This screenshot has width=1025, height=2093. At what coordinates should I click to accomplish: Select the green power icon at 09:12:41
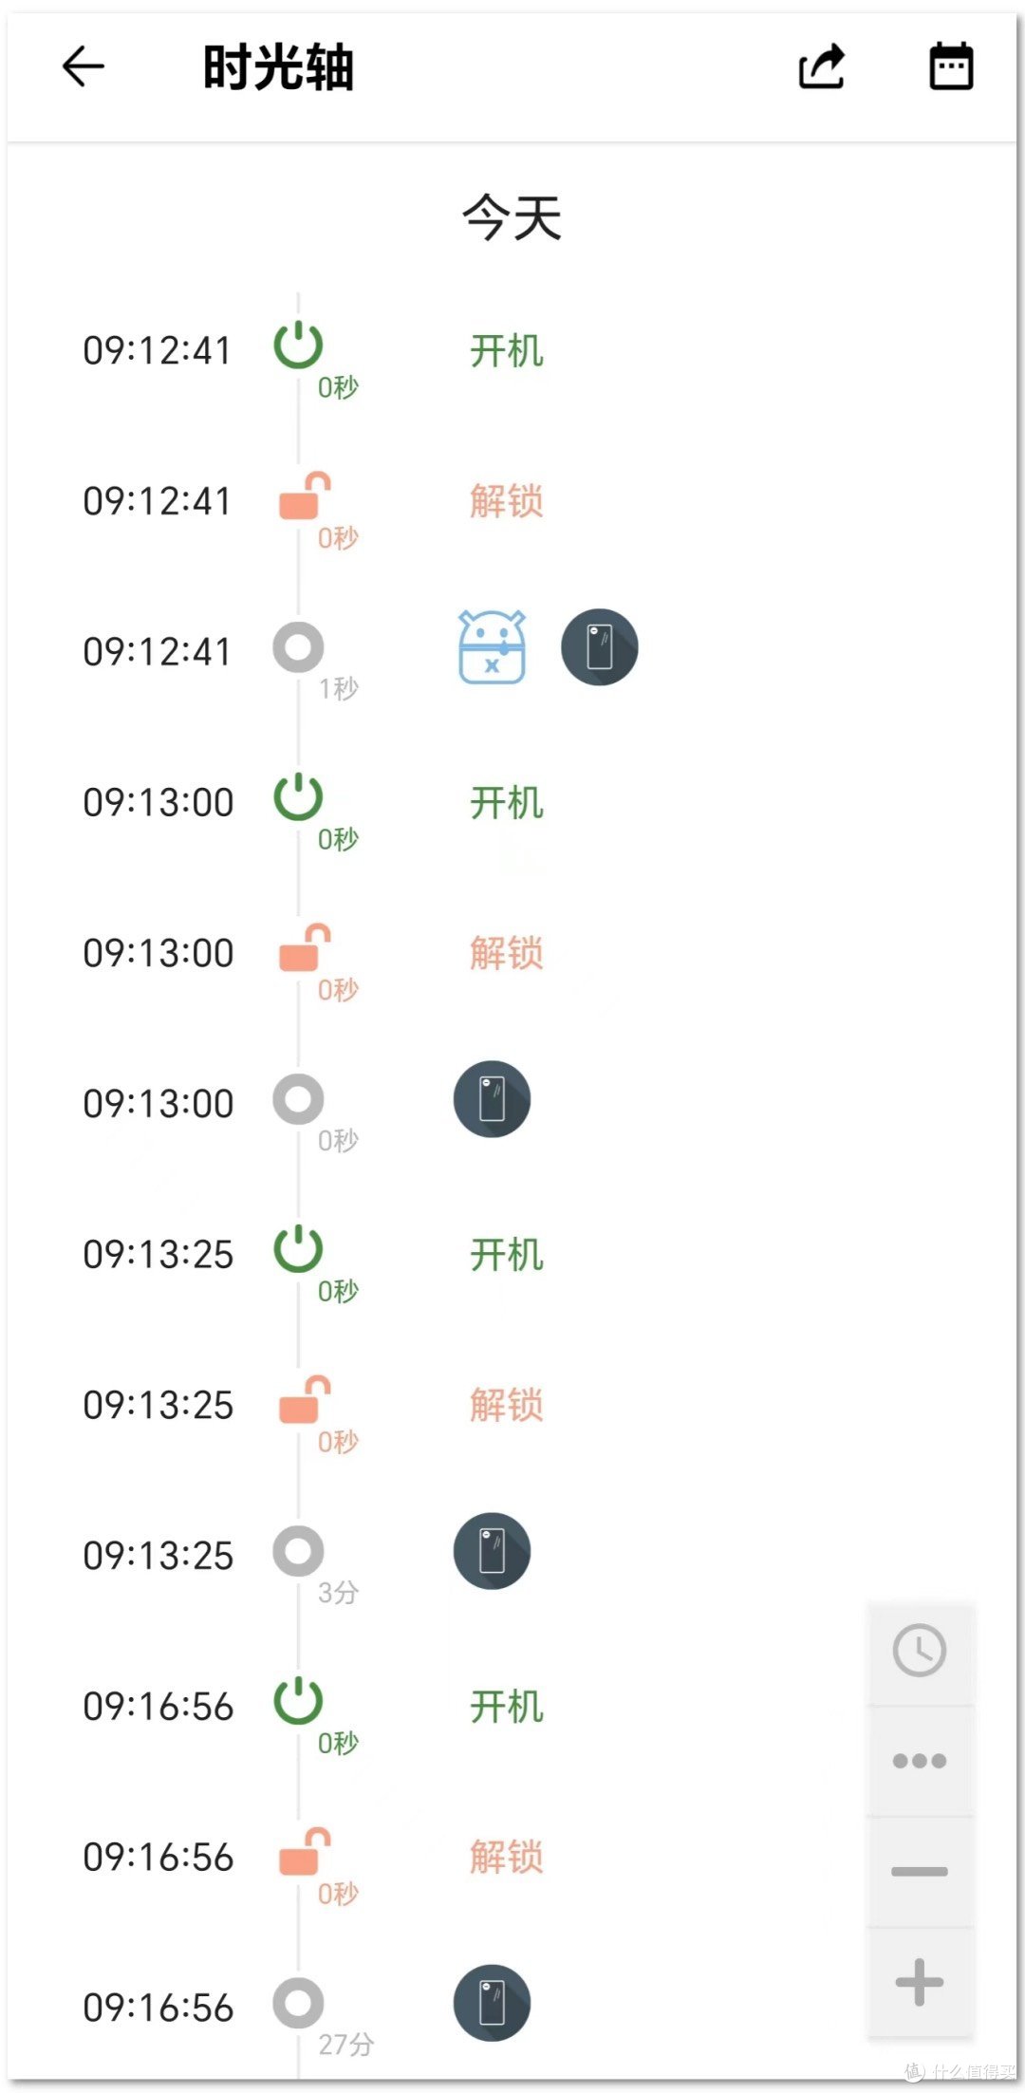pos(299,346)
